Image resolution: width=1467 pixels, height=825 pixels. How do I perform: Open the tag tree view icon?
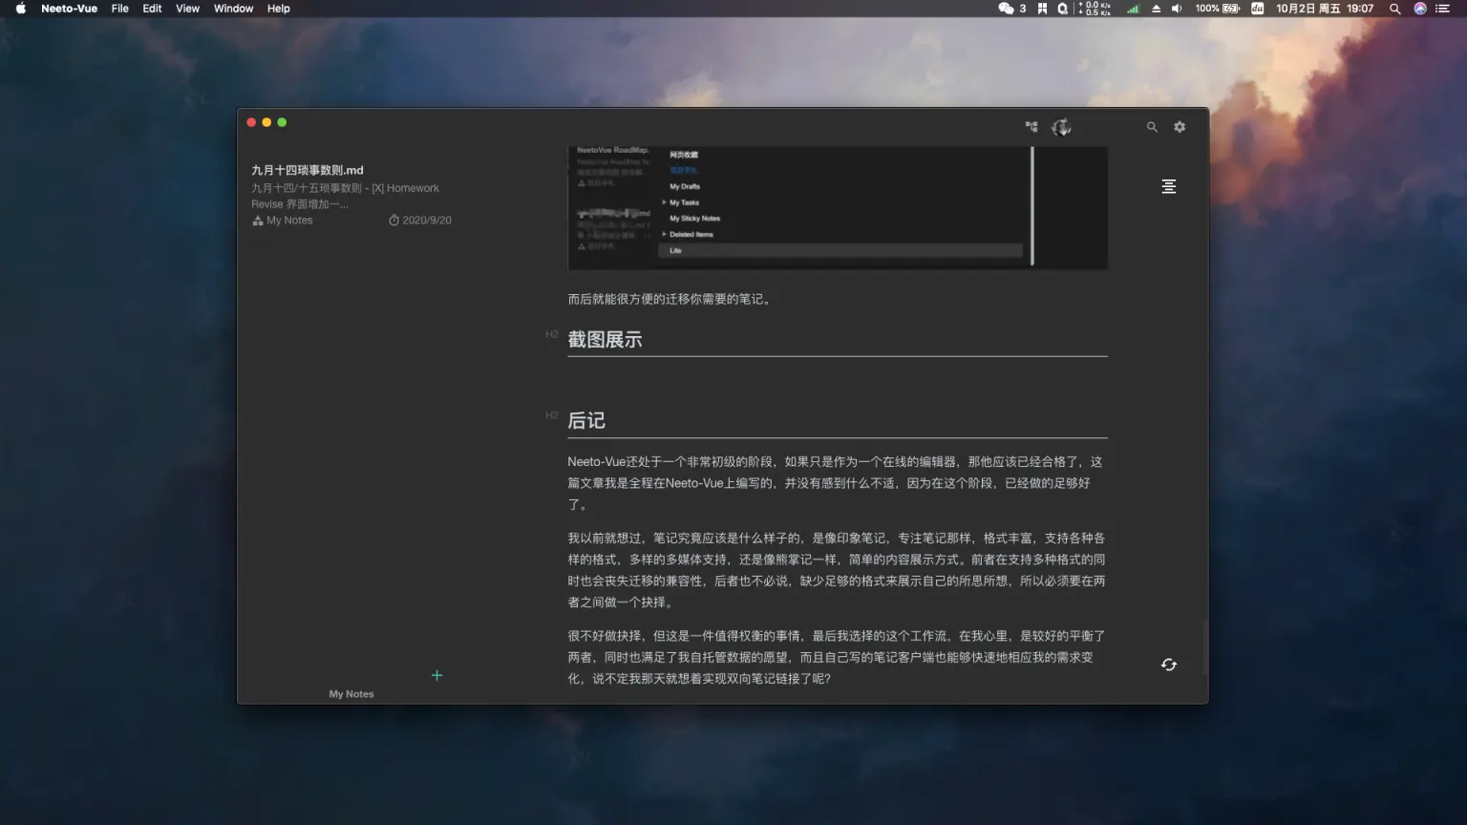[1031, 126]
